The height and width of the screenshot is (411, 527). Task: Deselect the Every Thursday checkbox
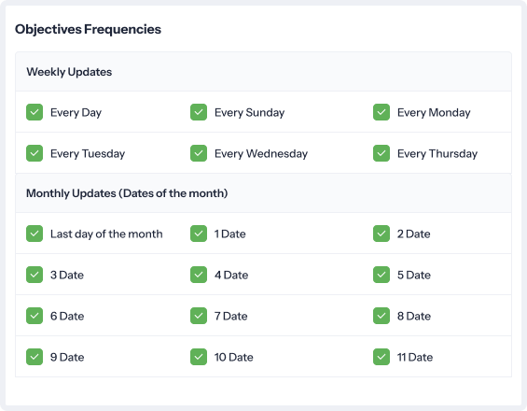(x=381, y=153)
